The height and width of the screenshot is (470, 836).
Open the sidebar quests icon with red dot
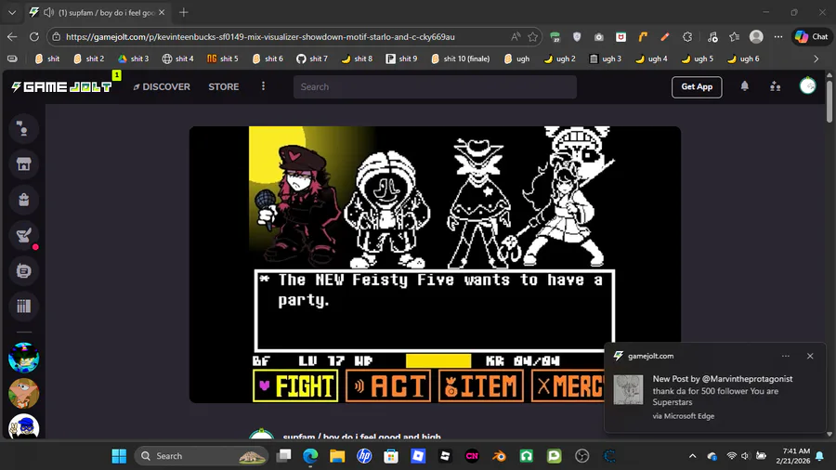(23, 236)
